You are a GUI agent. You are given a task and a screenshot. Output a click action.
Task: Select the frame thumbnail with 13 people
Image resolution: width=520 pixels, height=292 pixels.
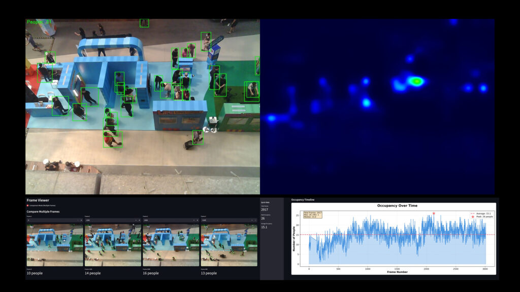229,245
